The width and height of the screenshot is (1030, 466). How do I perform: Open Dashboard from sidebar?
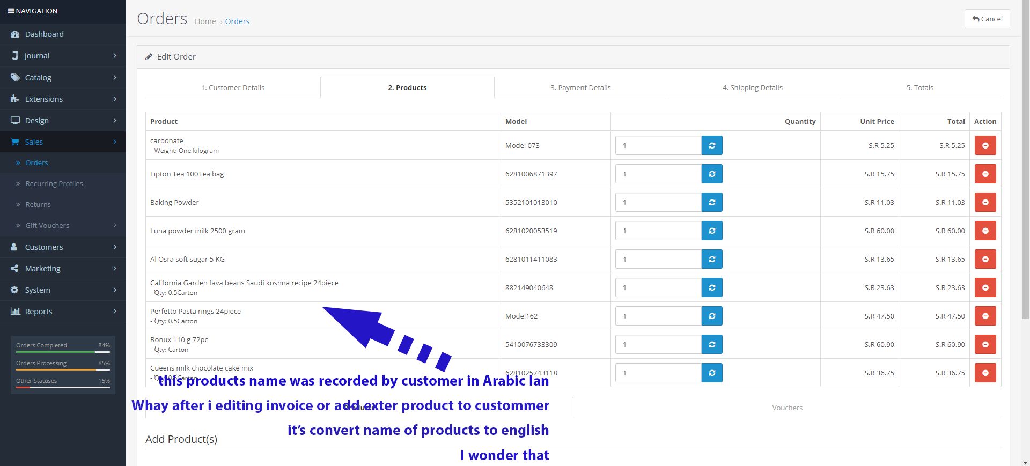[63, 34]
